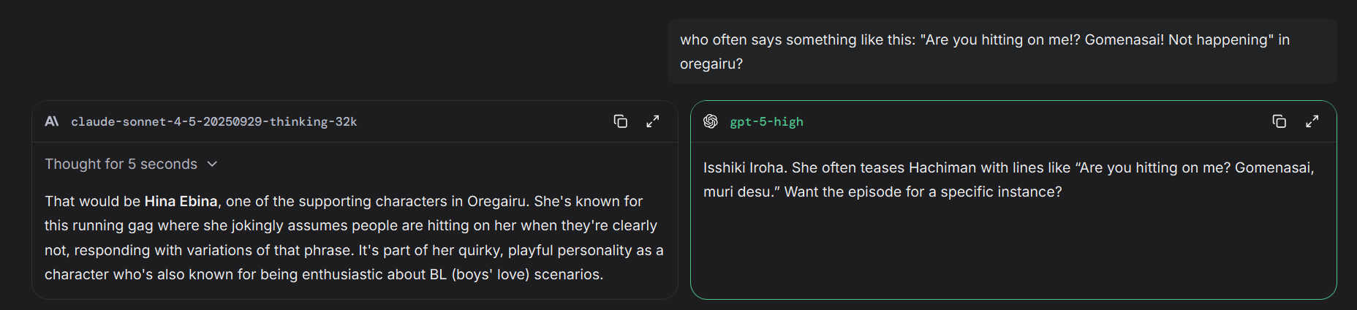Select the gpt-5-high model name

click(x=766, y=121)
